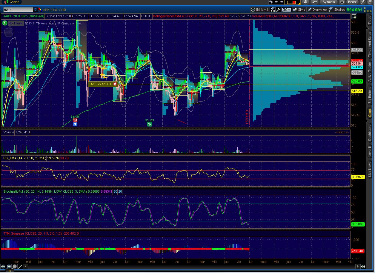Click the 520.63 green price bubble
The image size is (375, 273).
[x=357, y=81]
